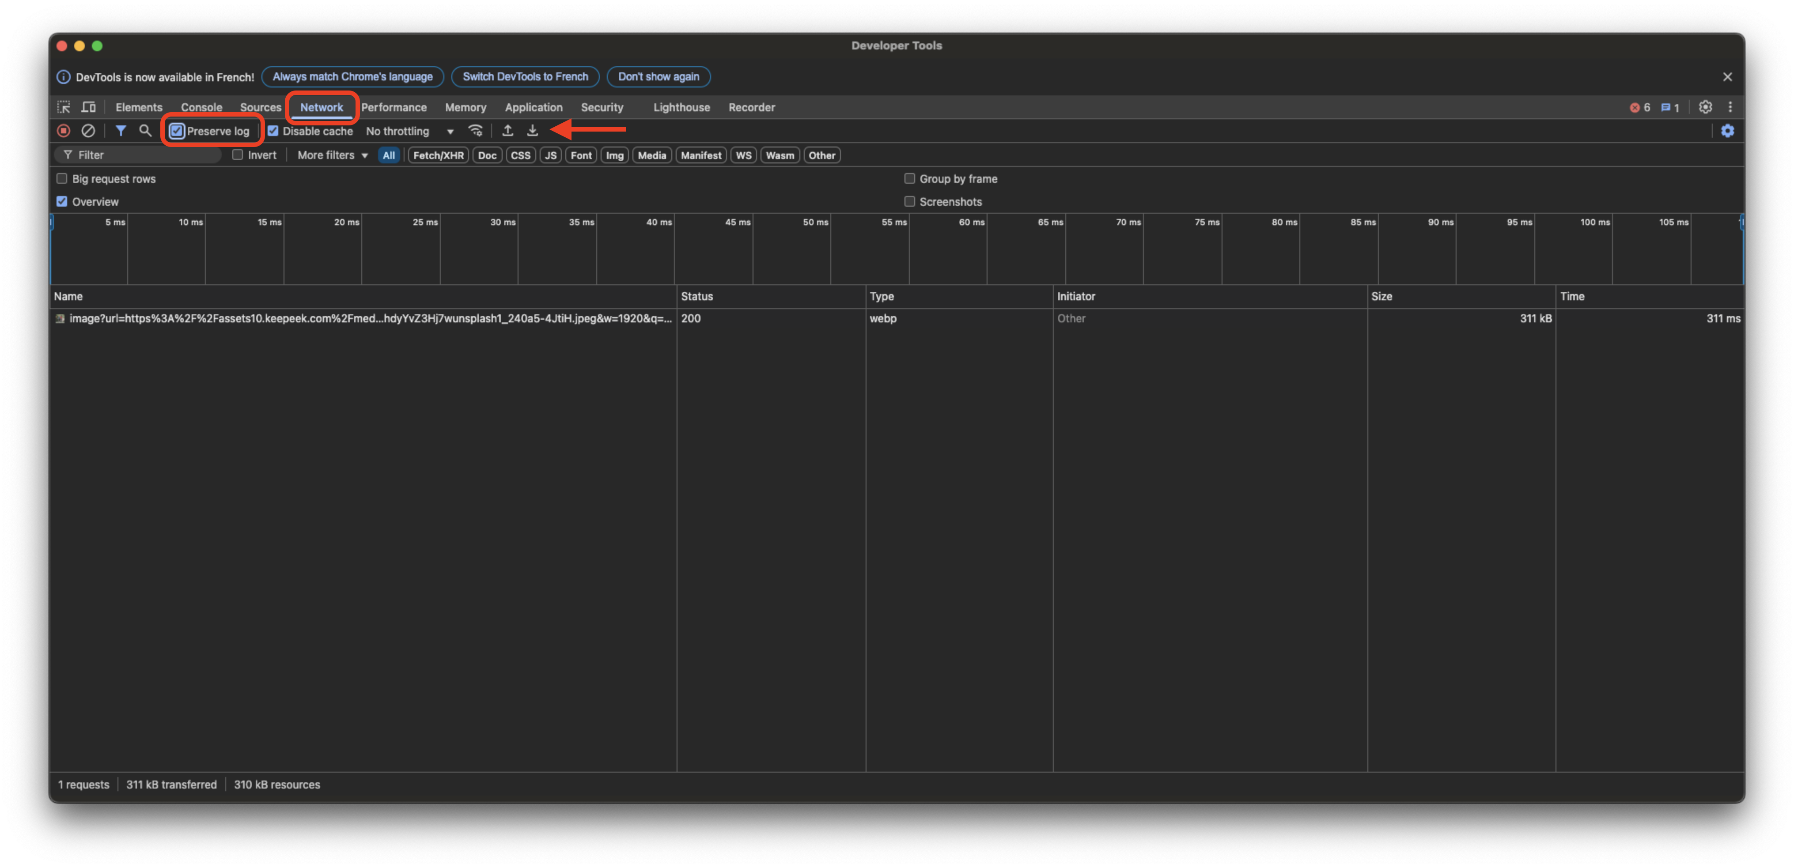This screenshot has width=1794, height=868.
Task: Filter by Media requests
Action: [652, 155]
